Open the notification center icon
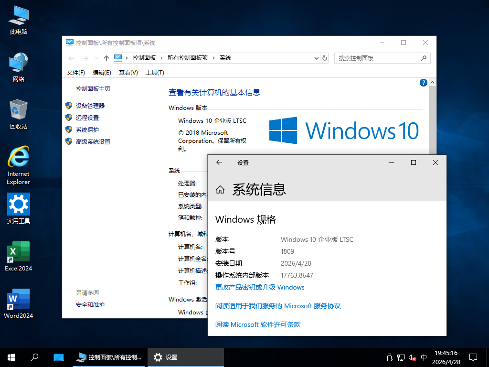489x367 pixels. 473,357
